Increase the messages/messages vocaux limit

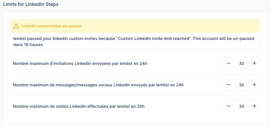tap(254, 85)
